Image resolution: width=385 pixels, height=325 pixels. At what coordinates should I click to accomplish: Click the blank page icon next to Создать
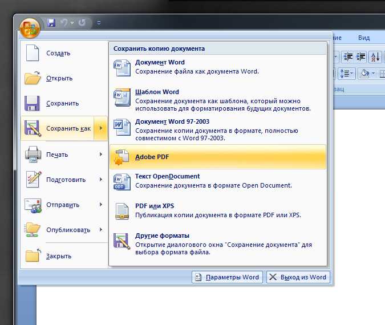[33, 52]
